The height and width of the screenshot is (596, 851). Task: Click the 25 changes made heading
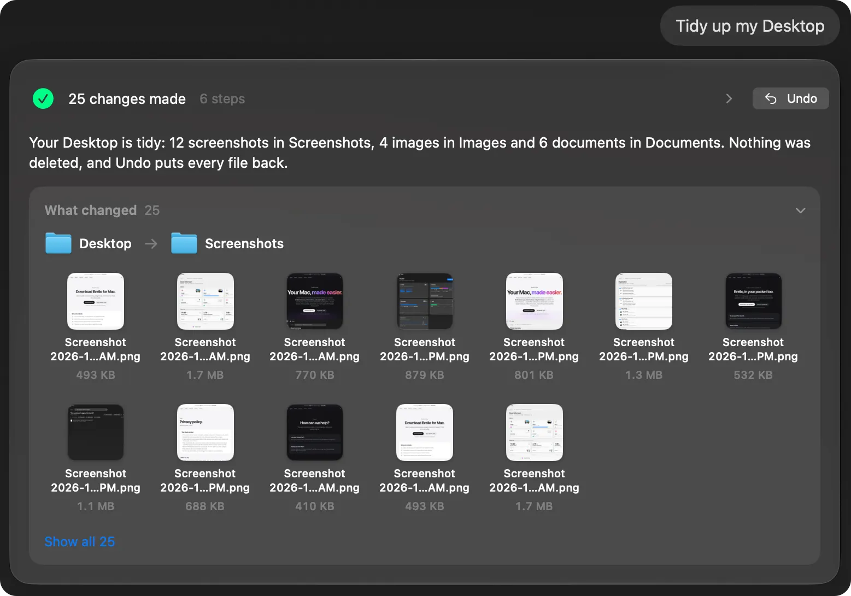click(x=127, y=99)
